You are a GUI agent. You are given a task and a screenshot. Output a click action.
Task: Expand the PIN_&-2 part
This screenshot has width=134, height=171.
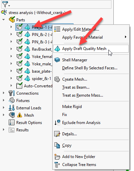11,34
